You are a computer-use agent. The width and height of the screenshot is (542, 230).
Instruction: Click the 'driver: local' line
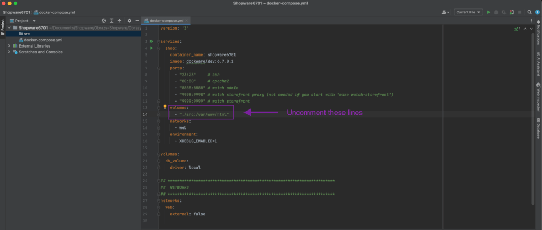[x=185, y=168]
